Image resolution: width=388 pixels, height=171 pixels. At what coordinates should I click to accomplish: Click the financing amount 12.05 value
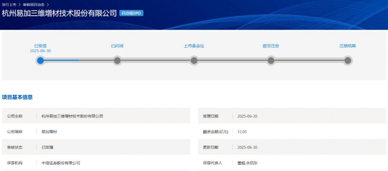242,132
